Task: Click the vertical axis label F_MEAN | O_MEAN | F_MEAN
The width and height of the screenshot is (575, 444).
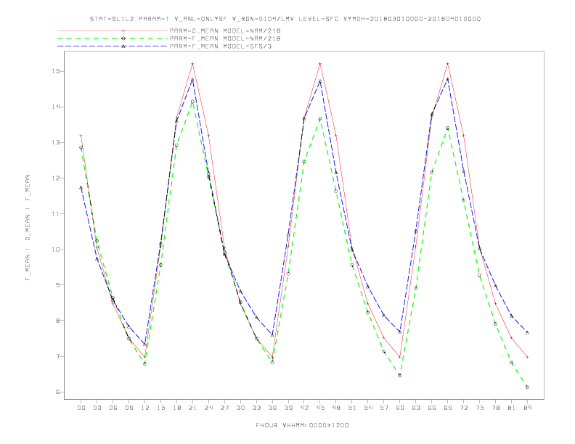Action: pyautogui.click(x=28, y=228)
